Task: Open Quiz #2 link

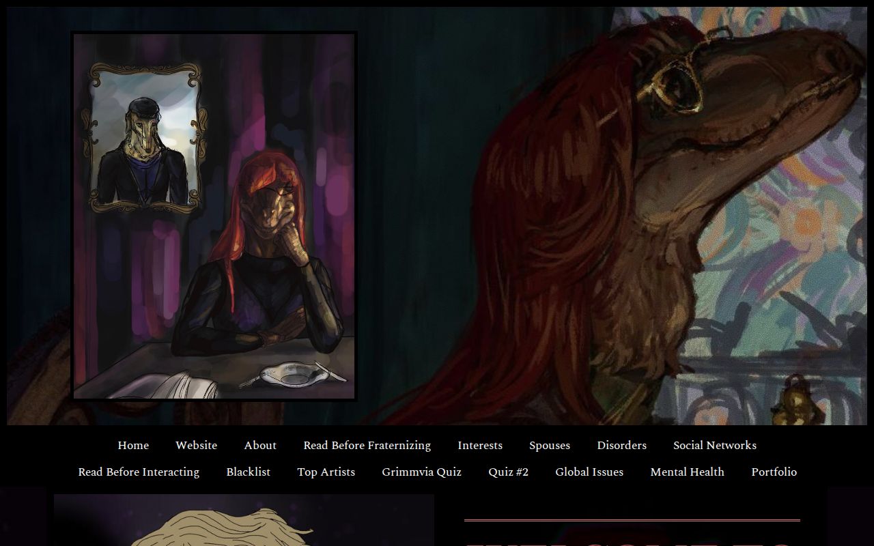Action: pyautogui.click(x=508, y=472)
